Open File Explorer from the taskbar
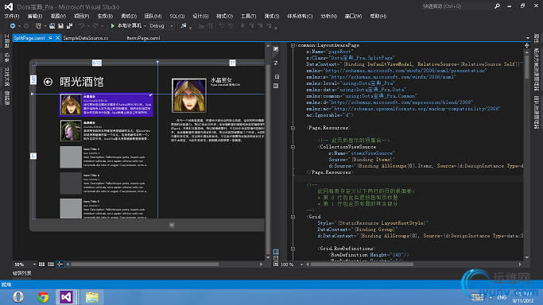Image resolution: width=543 pixels, height=305 pixels. [92, 297]
